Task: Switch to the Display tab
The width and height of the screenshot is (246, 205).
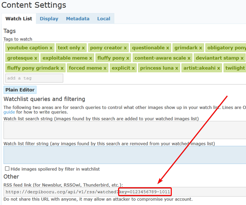Action: 49,19
